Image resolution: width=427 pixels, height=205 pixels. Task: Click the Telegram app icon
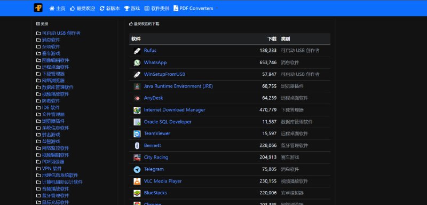click(x=137, y=169)
